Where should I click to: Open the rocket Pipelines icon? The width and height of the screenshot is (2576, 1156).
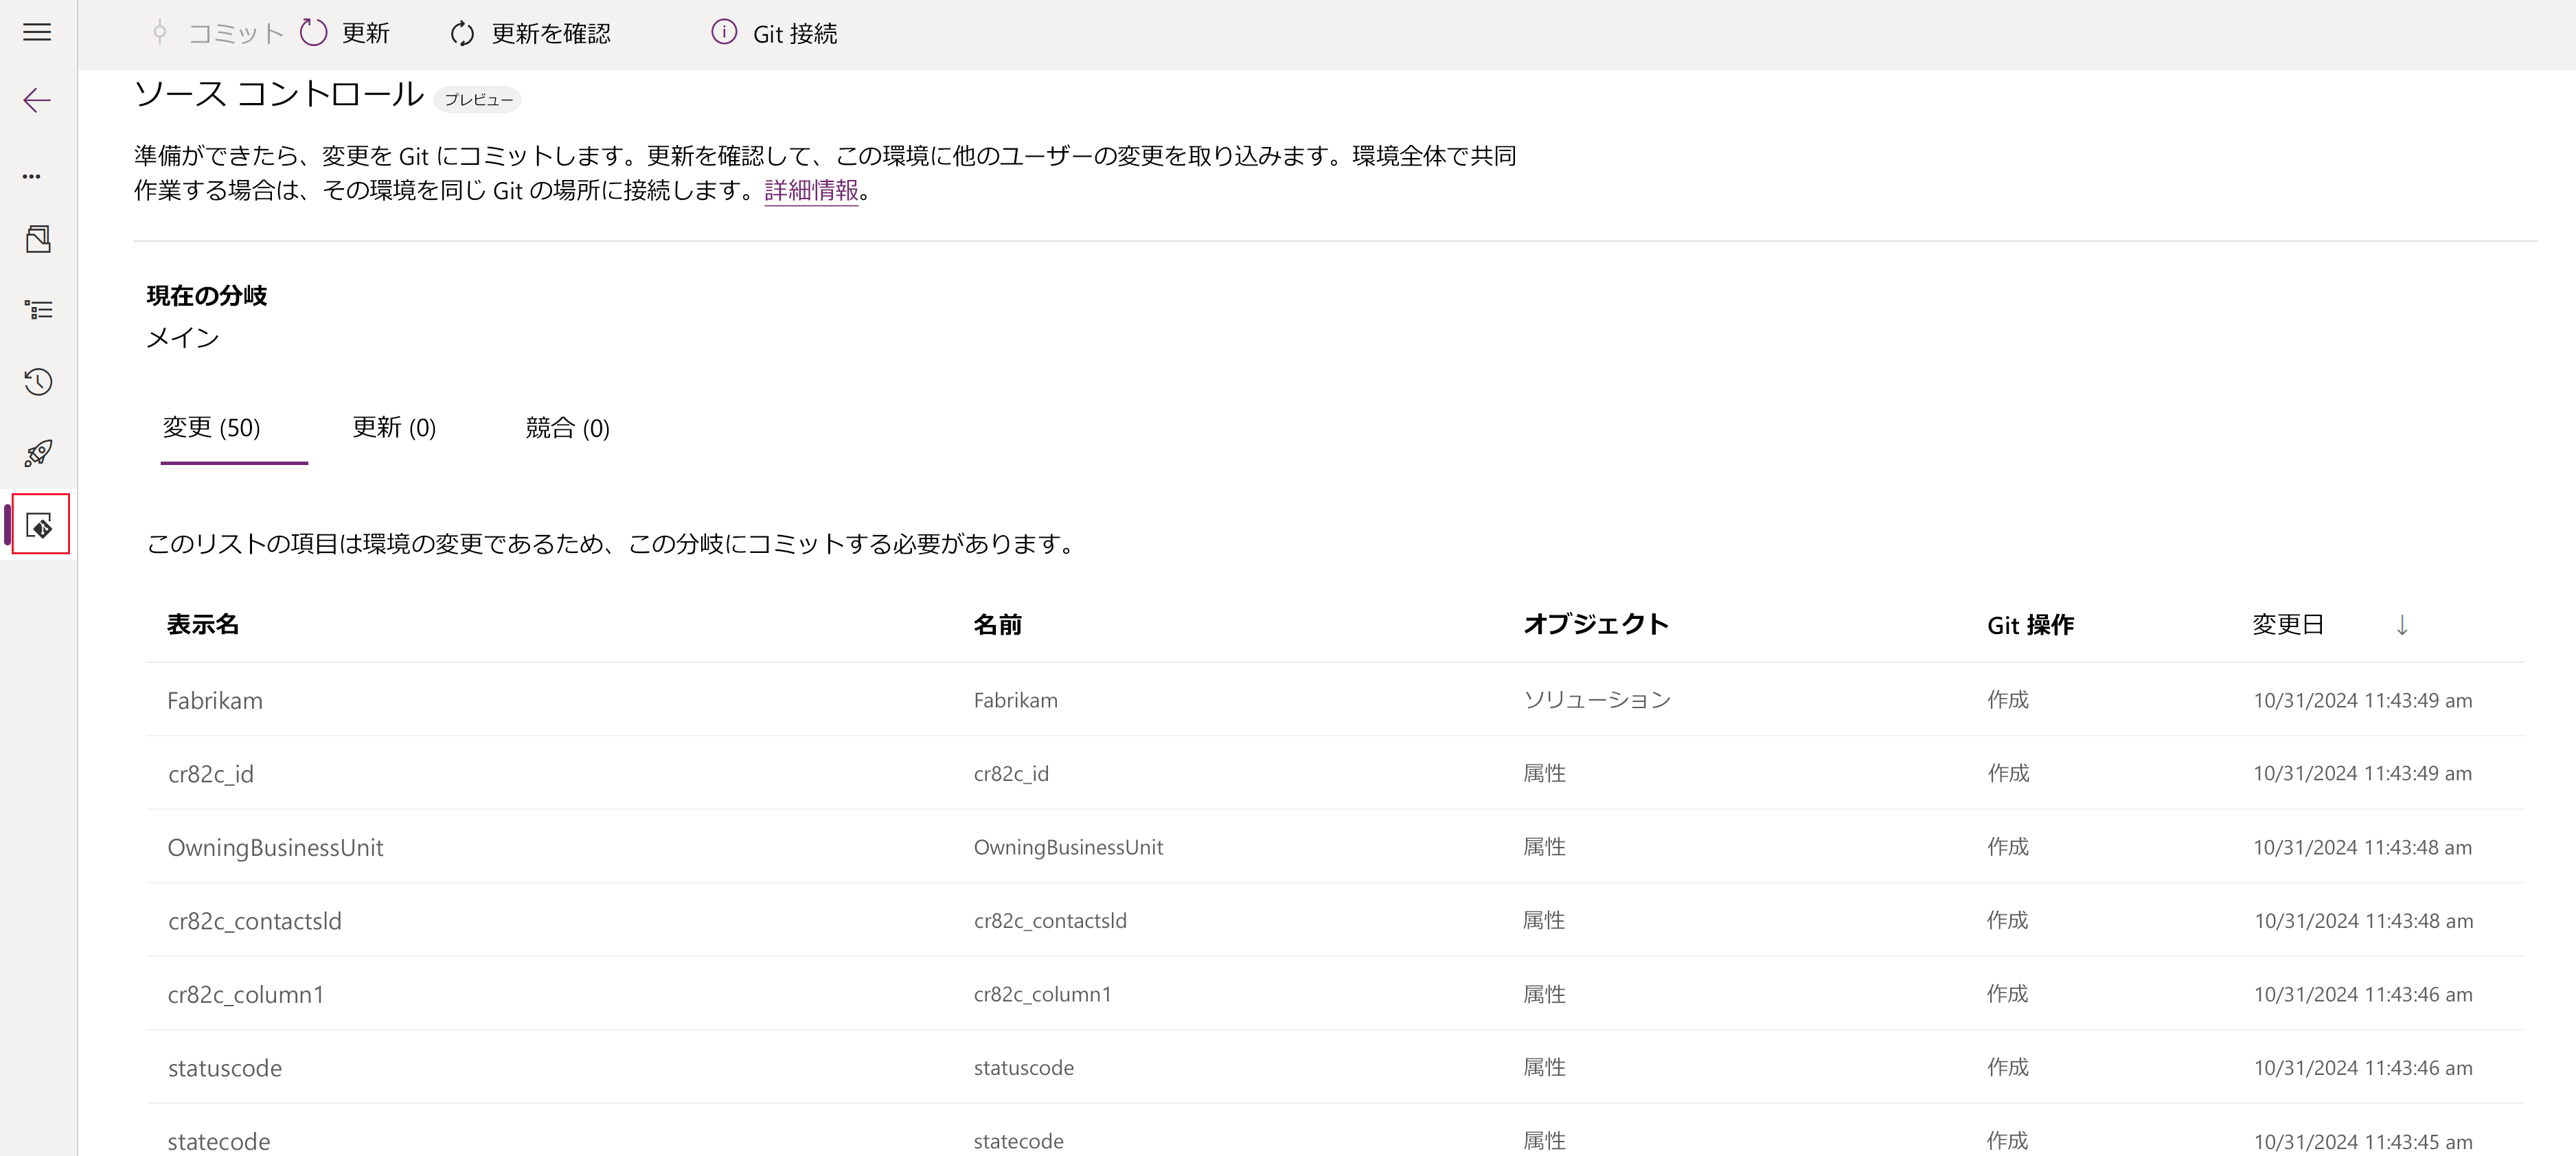click(x=38, y=453)
